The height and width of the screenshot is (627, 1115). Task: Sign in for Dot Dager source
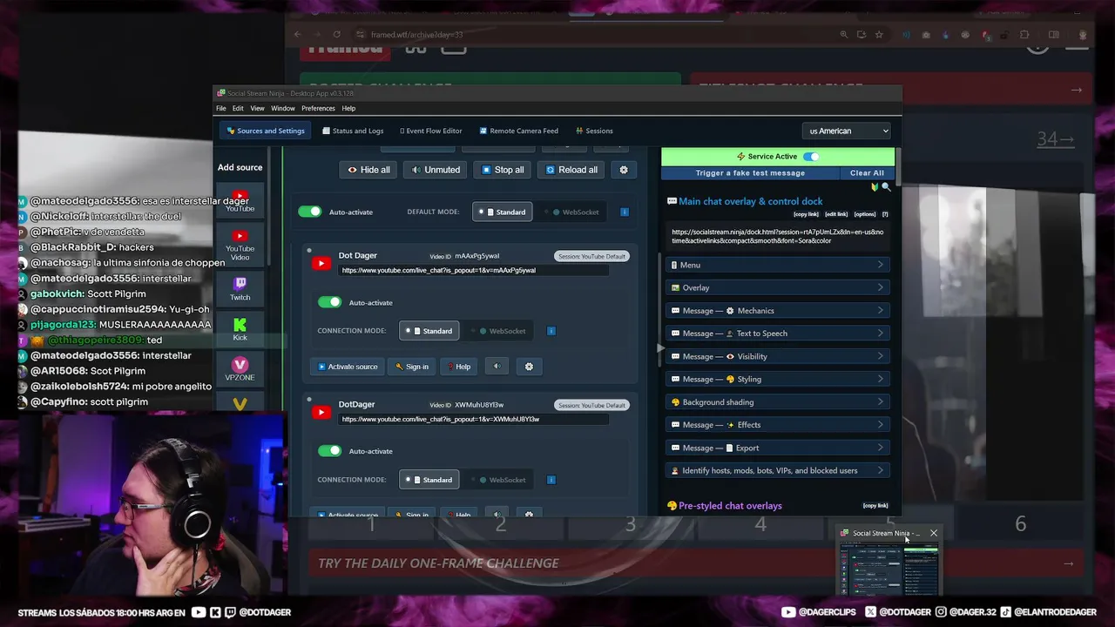coord(411,367)
